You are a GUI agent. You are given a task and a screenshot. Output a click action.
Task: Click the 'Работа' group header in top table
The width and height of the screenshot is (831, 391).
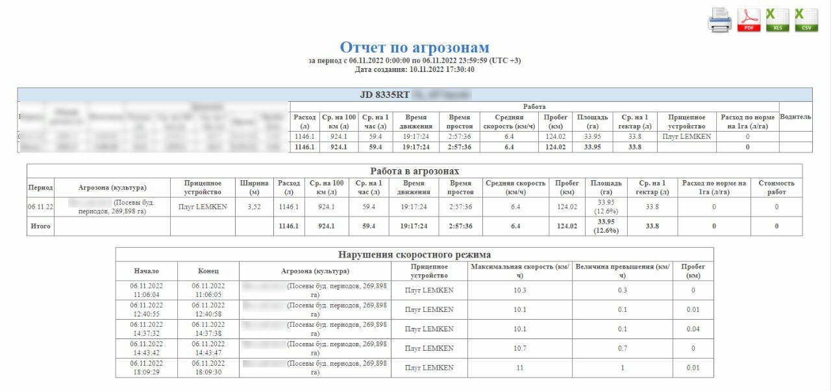tap(534, 106)
